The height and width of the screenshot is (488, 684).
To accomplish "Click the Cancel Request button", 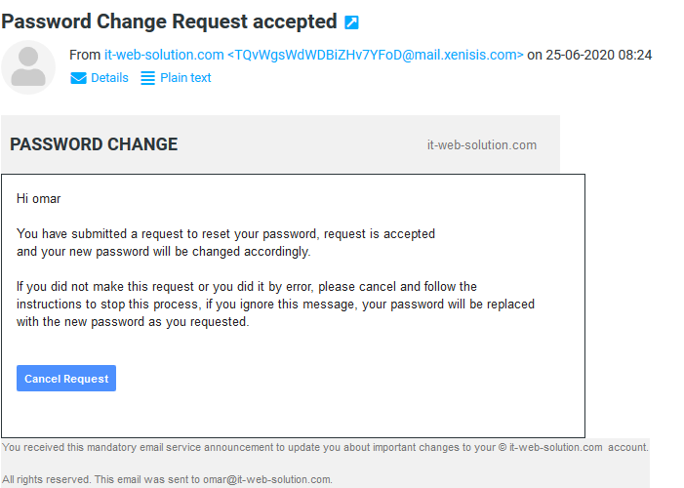I will pyautogui.click(x=66, y=378).
